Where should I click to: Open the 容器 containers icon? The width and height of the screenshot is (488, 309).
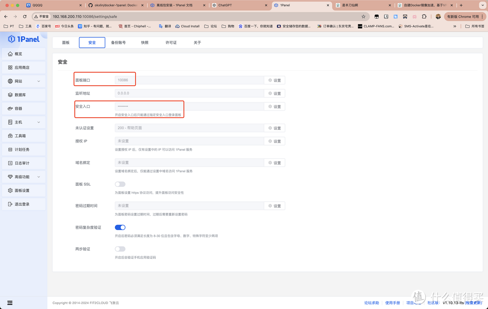click(x=10, y=109)
